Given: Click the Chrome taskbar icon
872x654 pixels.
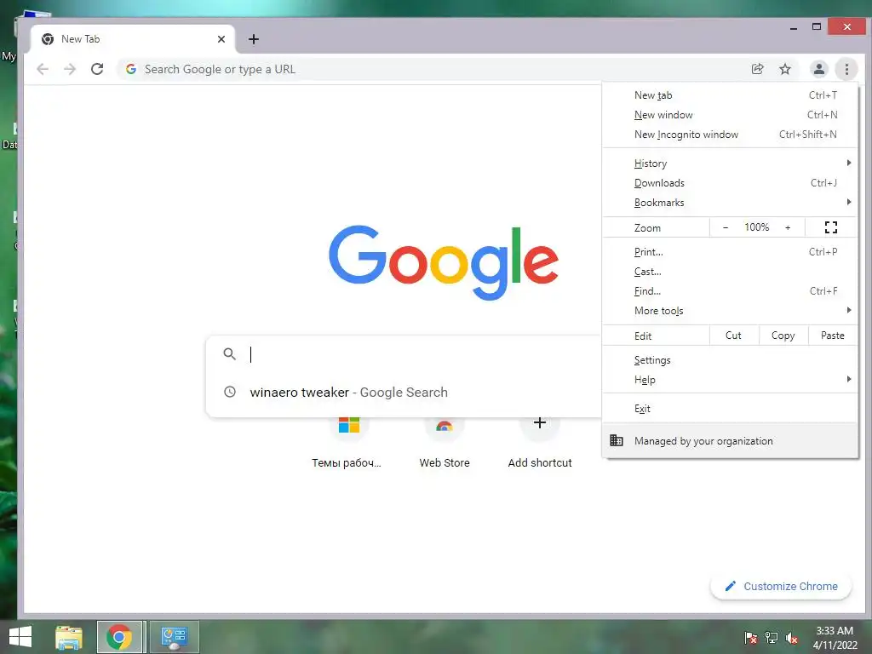Looking at the screenshot, I should tap(119, 637).
